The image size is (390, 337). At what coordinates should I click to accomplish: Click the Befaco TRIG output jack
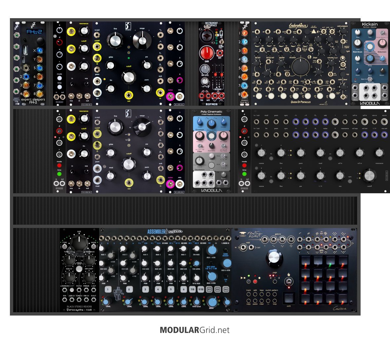(202, 95)
